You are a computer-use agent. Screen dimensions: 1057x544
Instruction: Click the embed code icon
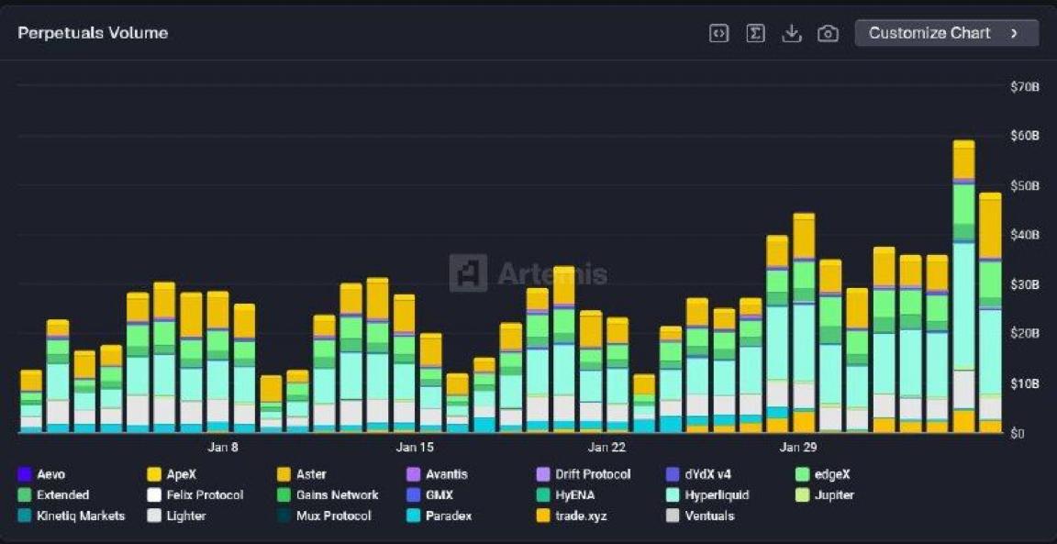(x=718, y=33)
